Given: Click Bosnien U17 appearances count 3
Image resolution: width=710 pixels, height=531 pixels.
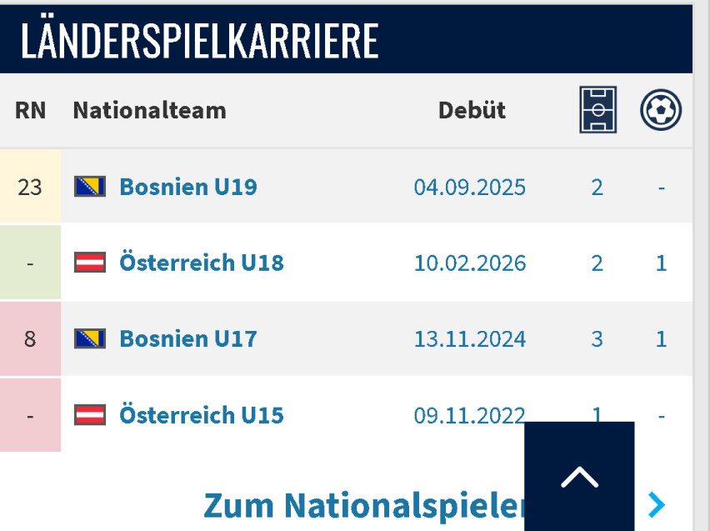Looking at the screenshot, I should [x=597, y=340].
